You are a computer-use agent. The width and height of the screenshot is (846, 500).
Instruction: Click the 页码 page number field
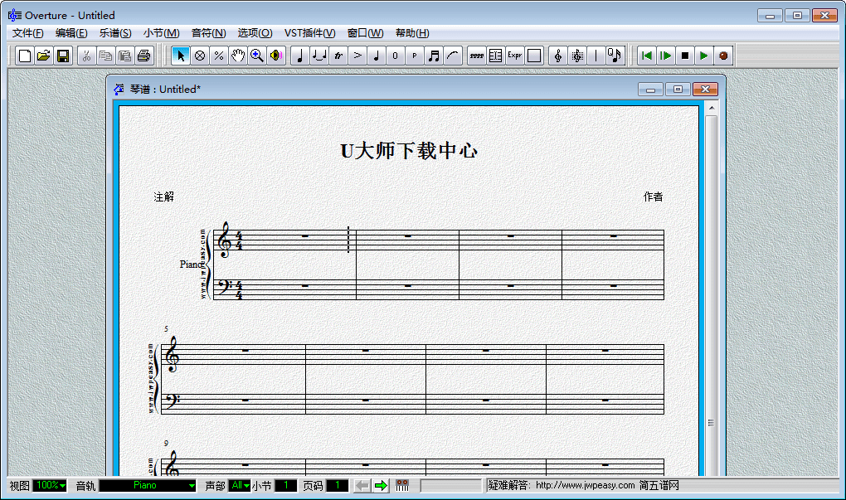coord(338,485)
